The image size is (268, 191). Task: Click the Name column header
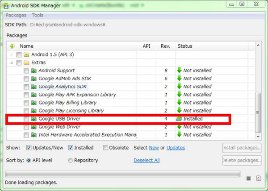(x=71, y=46)
